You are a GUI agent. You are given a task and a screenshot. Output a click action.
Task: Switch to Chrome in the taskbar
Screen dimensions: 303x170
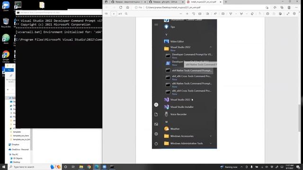coord(89,167)
